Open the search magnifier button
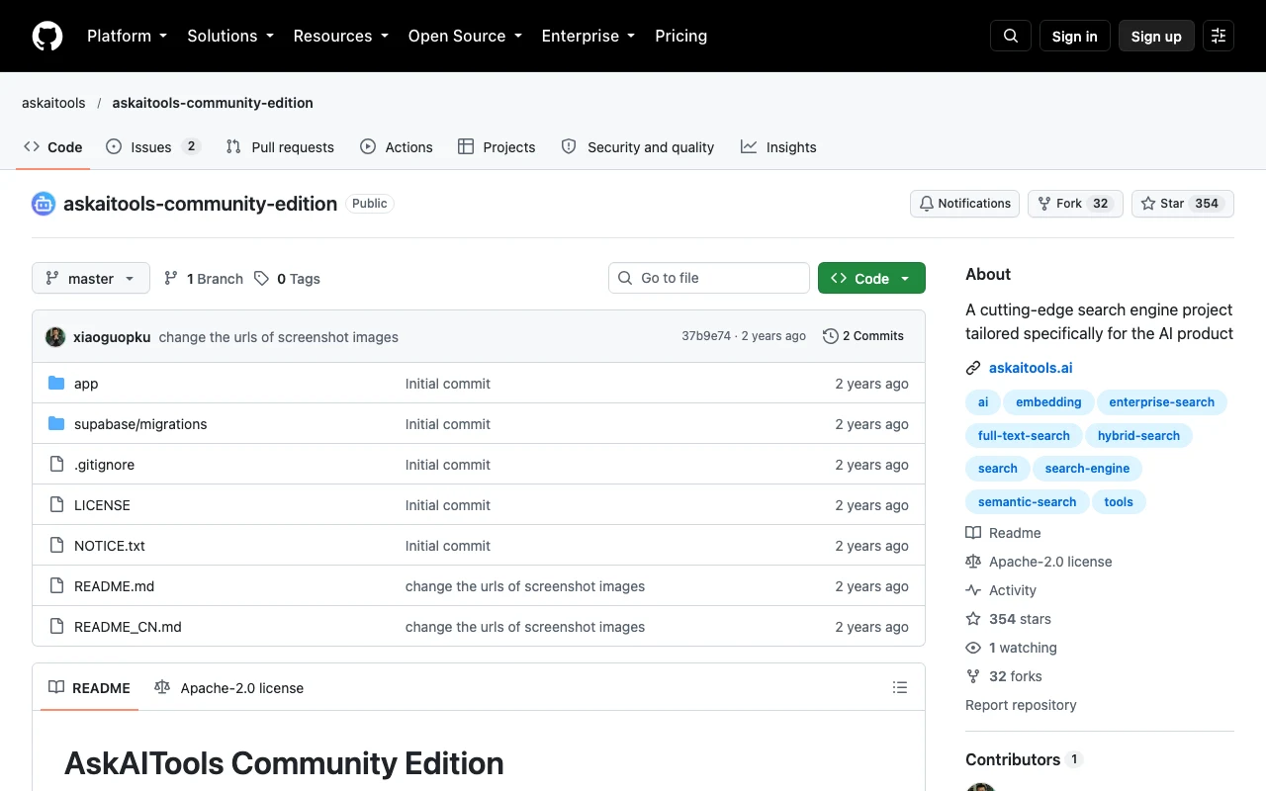This screenshot has height=791, width=1266. point(1011,36)
